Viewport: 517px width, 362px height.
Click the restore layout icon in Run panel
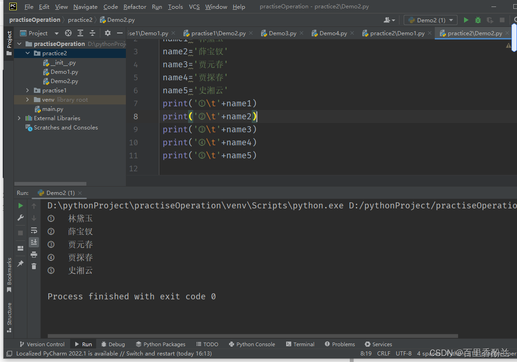[20, 248]
